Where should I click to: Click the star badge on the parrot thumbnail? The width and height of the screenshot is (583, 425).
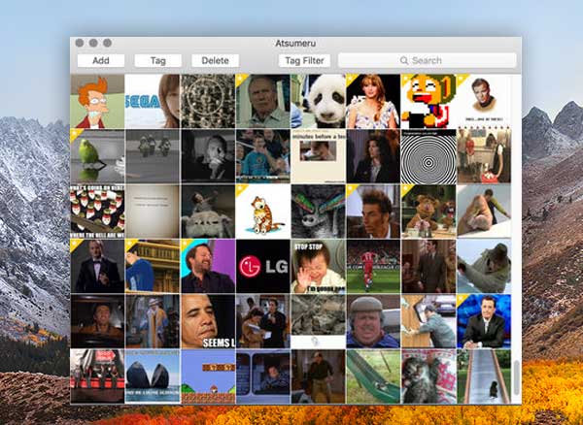(75, 134)
